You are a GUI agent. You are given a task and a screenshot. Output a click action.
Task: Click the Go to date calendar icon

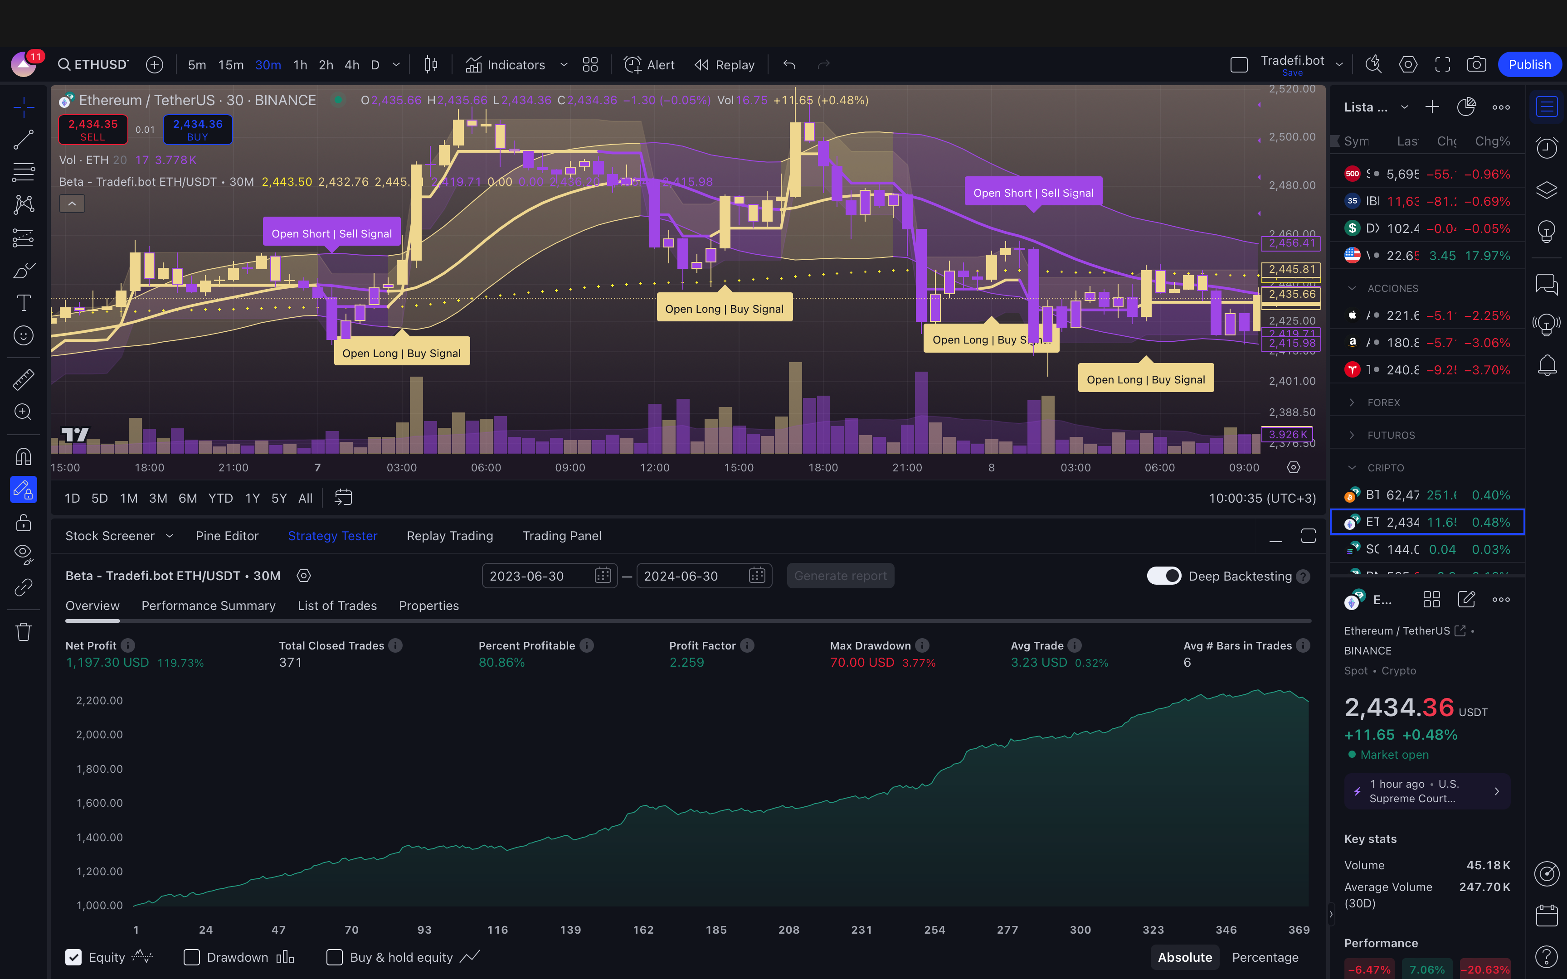(x=343, y=497)
